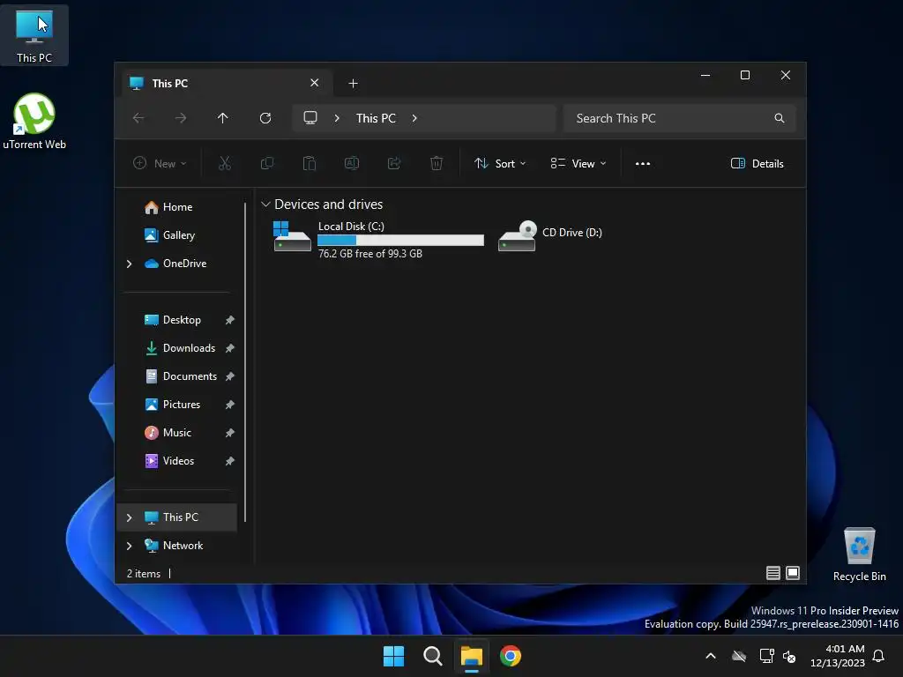903x677 pixels.
Task: Go forward with the right arrow
Action: point(181,118)
